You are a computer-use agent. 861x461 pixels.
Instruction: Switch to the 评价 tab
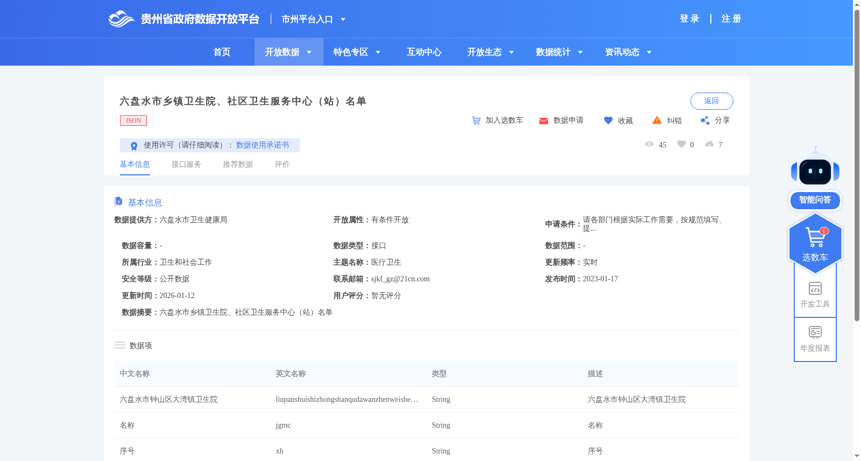(282, 165)
